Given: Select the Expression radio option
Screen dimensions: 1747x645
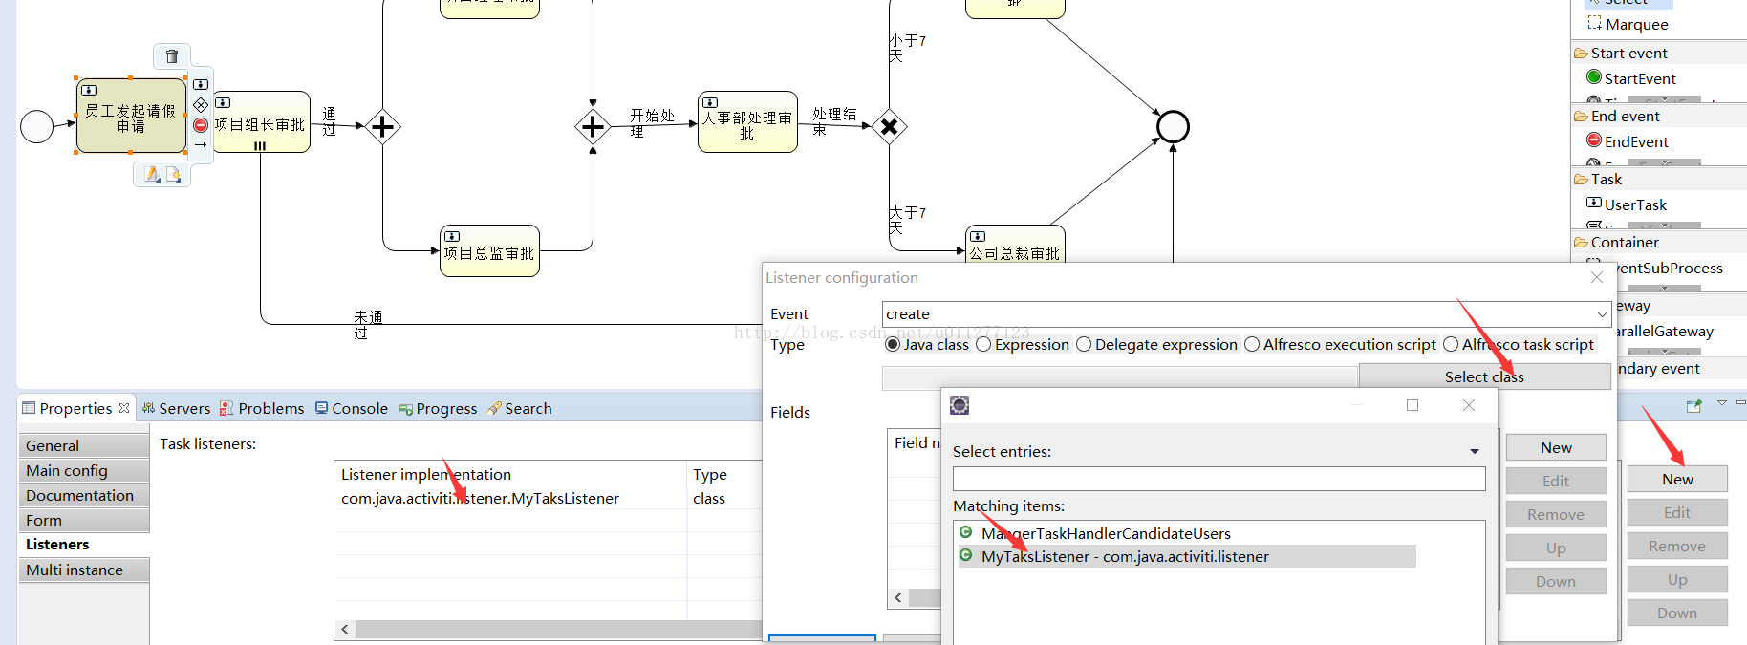Looking at the screenshot, I should (x=1023, y=344).
